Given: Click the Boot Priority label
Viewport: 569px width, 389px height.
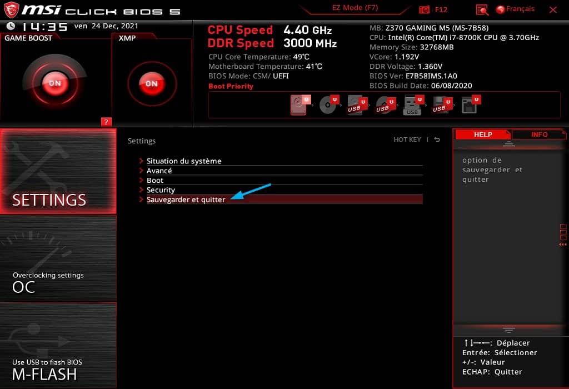Looking at the screenshot, I should [231, 86].
